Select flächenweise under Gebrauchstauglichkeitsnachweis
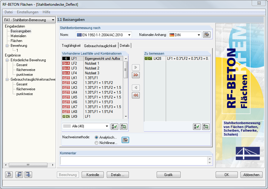The height and width of the screenshot is (189, 268). pos(26,89)
